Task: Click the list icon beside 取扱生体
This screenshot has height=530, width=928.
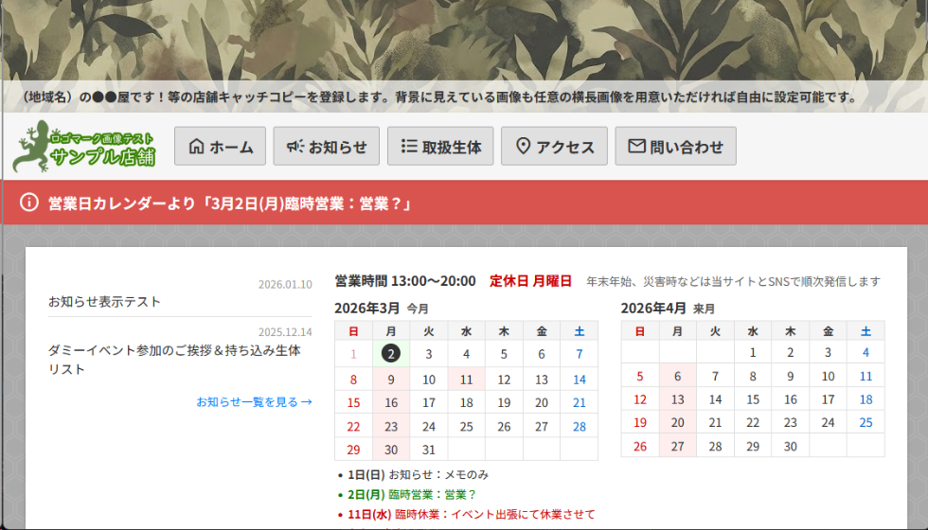Action: click(x=409, y=146)
